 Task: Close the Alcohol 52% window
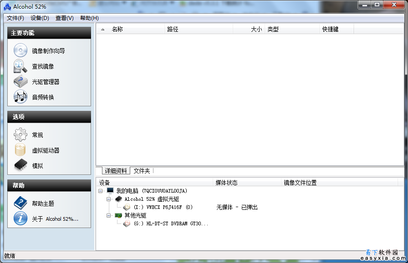click(394, 5)
